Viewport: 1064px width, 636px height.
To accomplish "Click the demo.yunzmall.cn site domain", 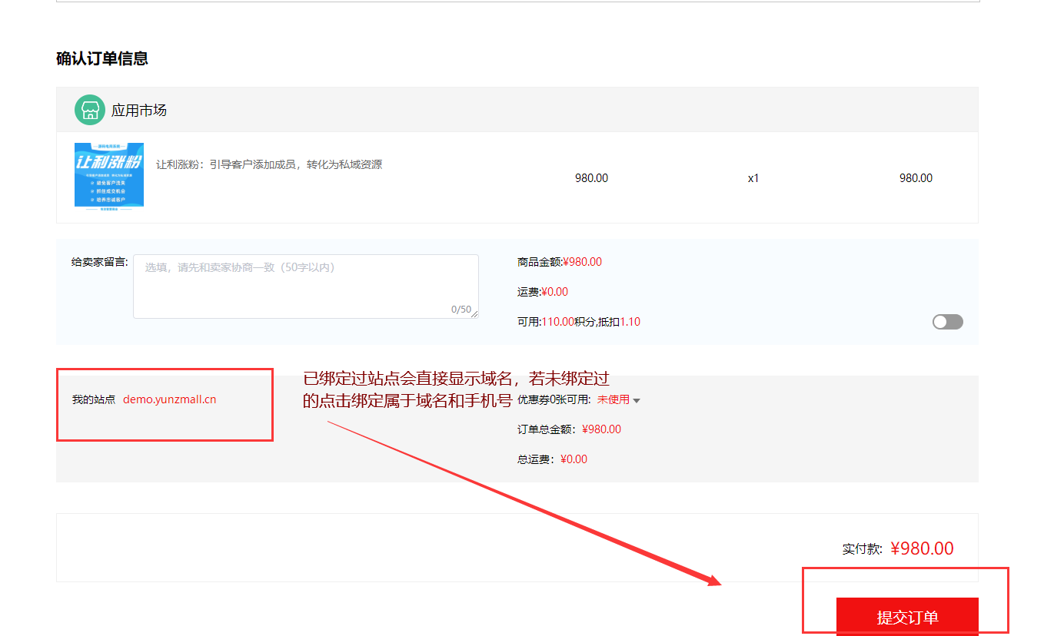I will [x=170, y=399].
